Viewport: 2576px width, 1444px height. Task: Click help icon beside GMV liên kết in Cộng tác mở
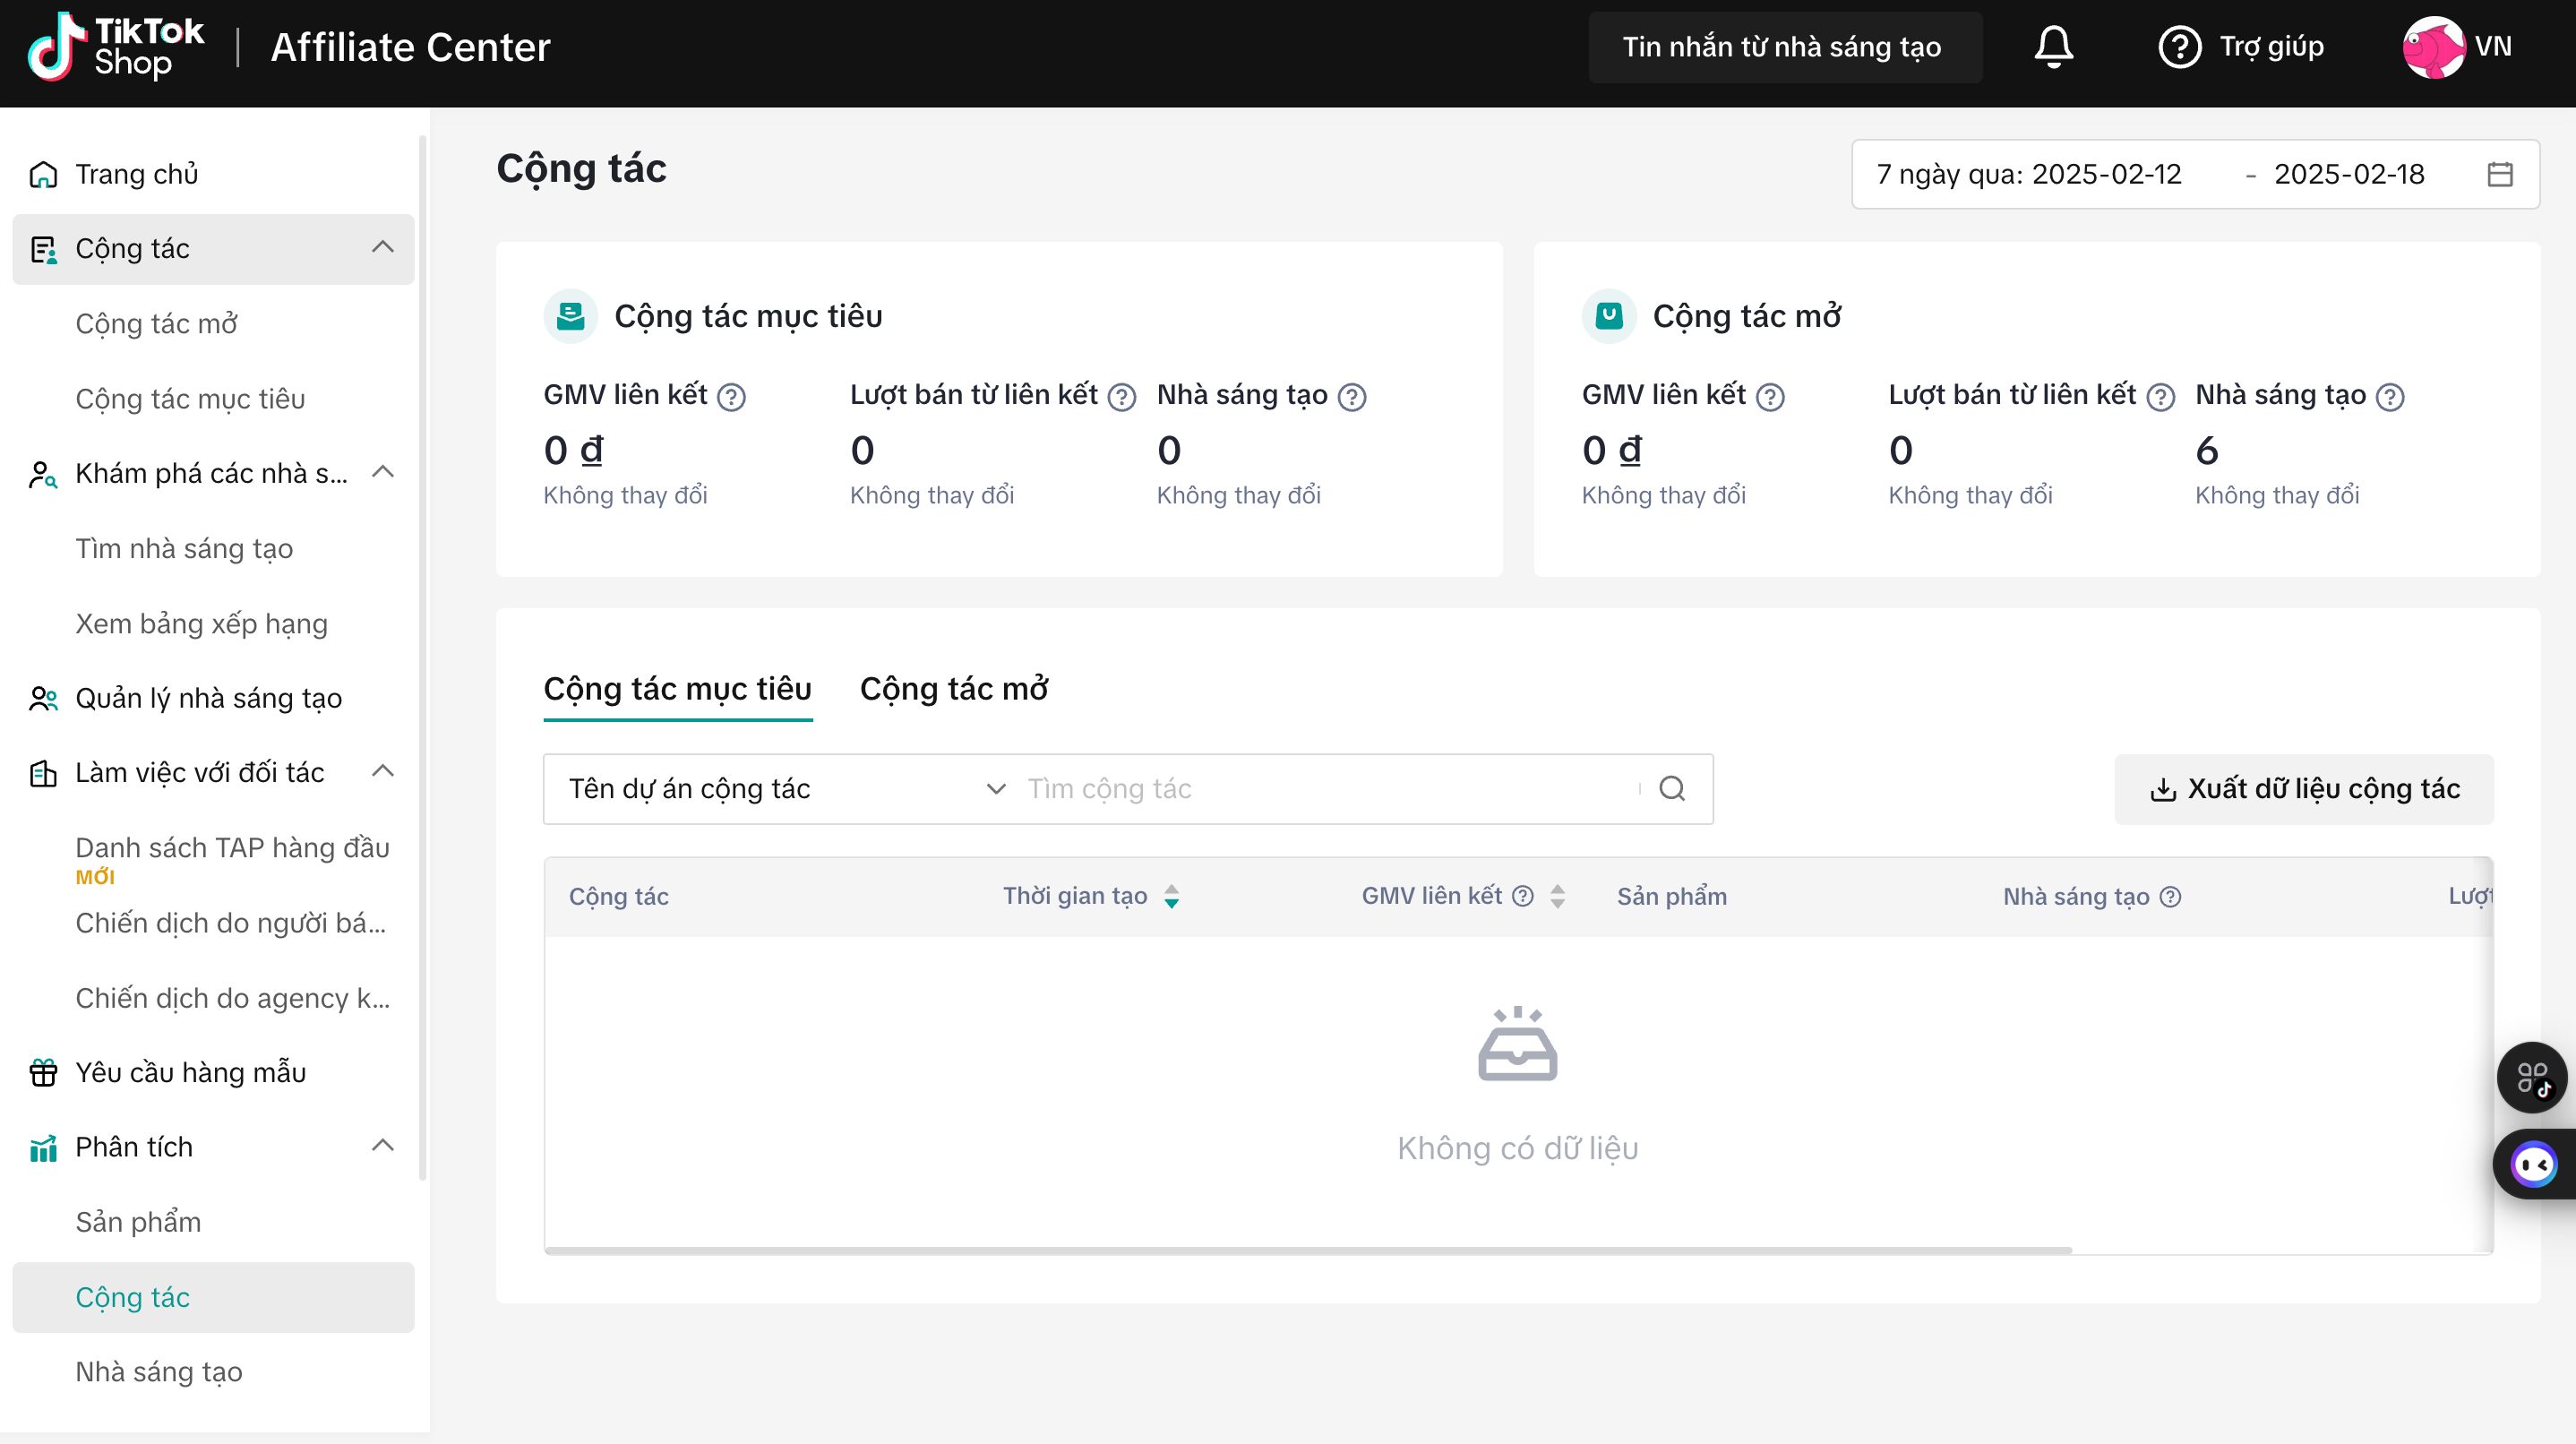point(1770,397)
